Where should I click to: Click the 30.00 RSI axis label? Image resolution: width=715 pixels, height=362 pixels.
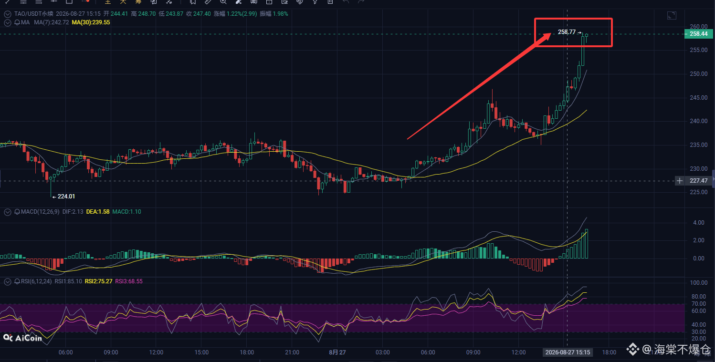pyautogui.click(x=698, y=332)
